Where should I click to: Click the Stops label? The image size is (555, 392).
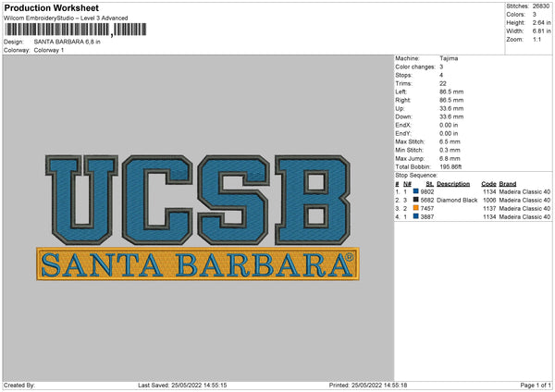(404, 75)
